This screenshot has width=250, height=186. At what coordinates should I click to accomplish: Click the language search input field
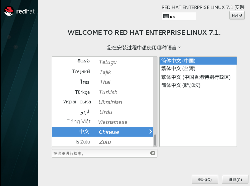pyautogui.click(x=100, y=153)
